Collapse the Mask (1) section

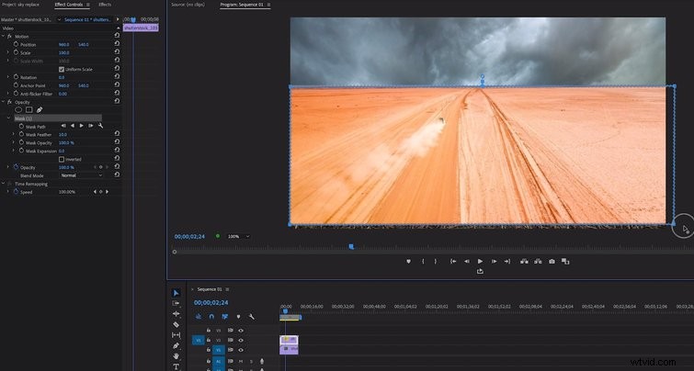coord(8,118)
